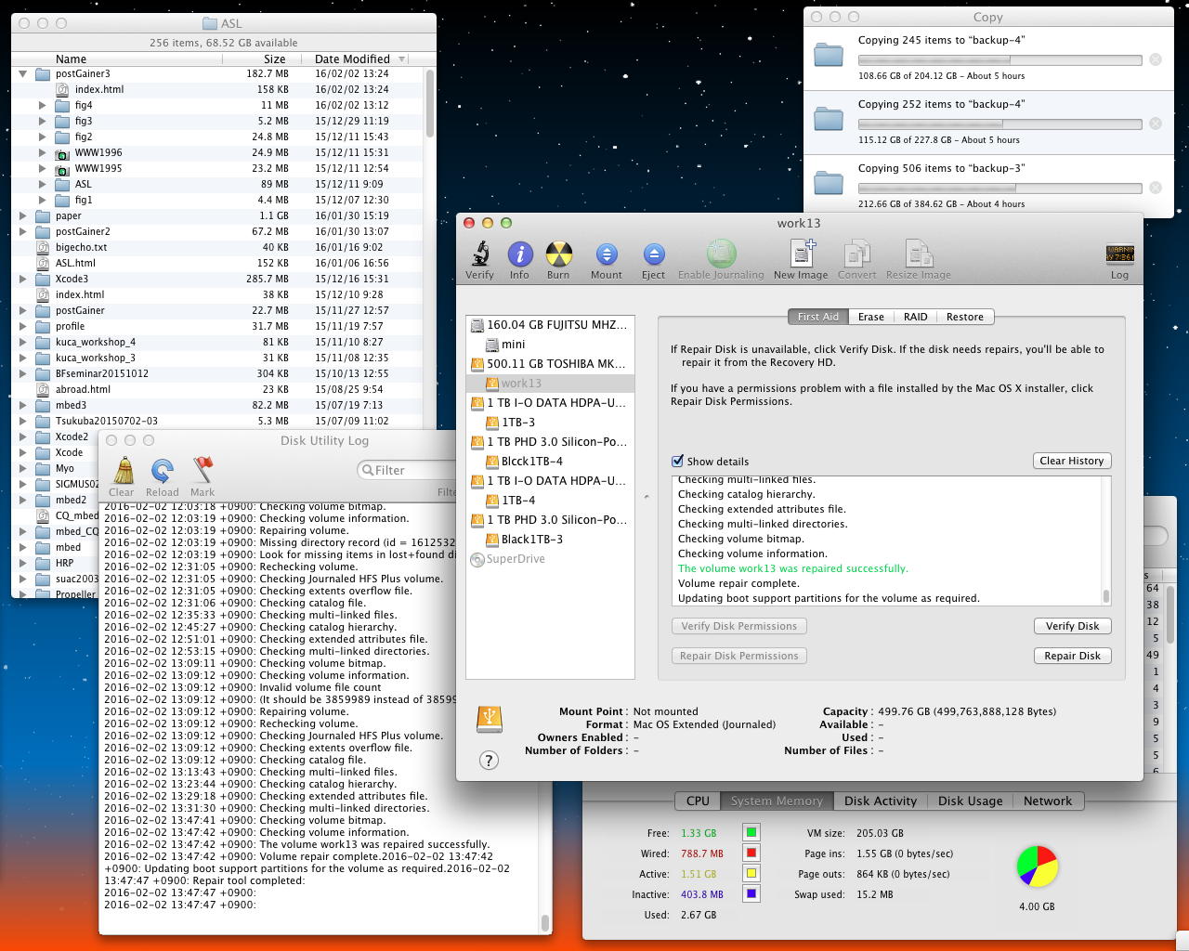Click the Clear broom icon in log window

(122, 471)
